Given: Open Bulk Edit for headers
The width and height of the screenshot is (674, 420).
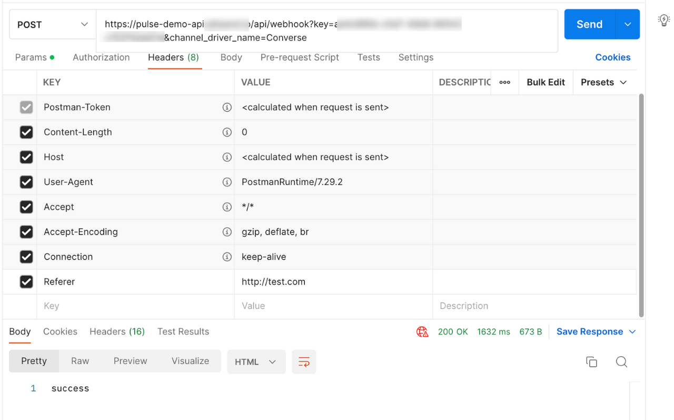Looking at the screenshot, I should coord(546,82).
